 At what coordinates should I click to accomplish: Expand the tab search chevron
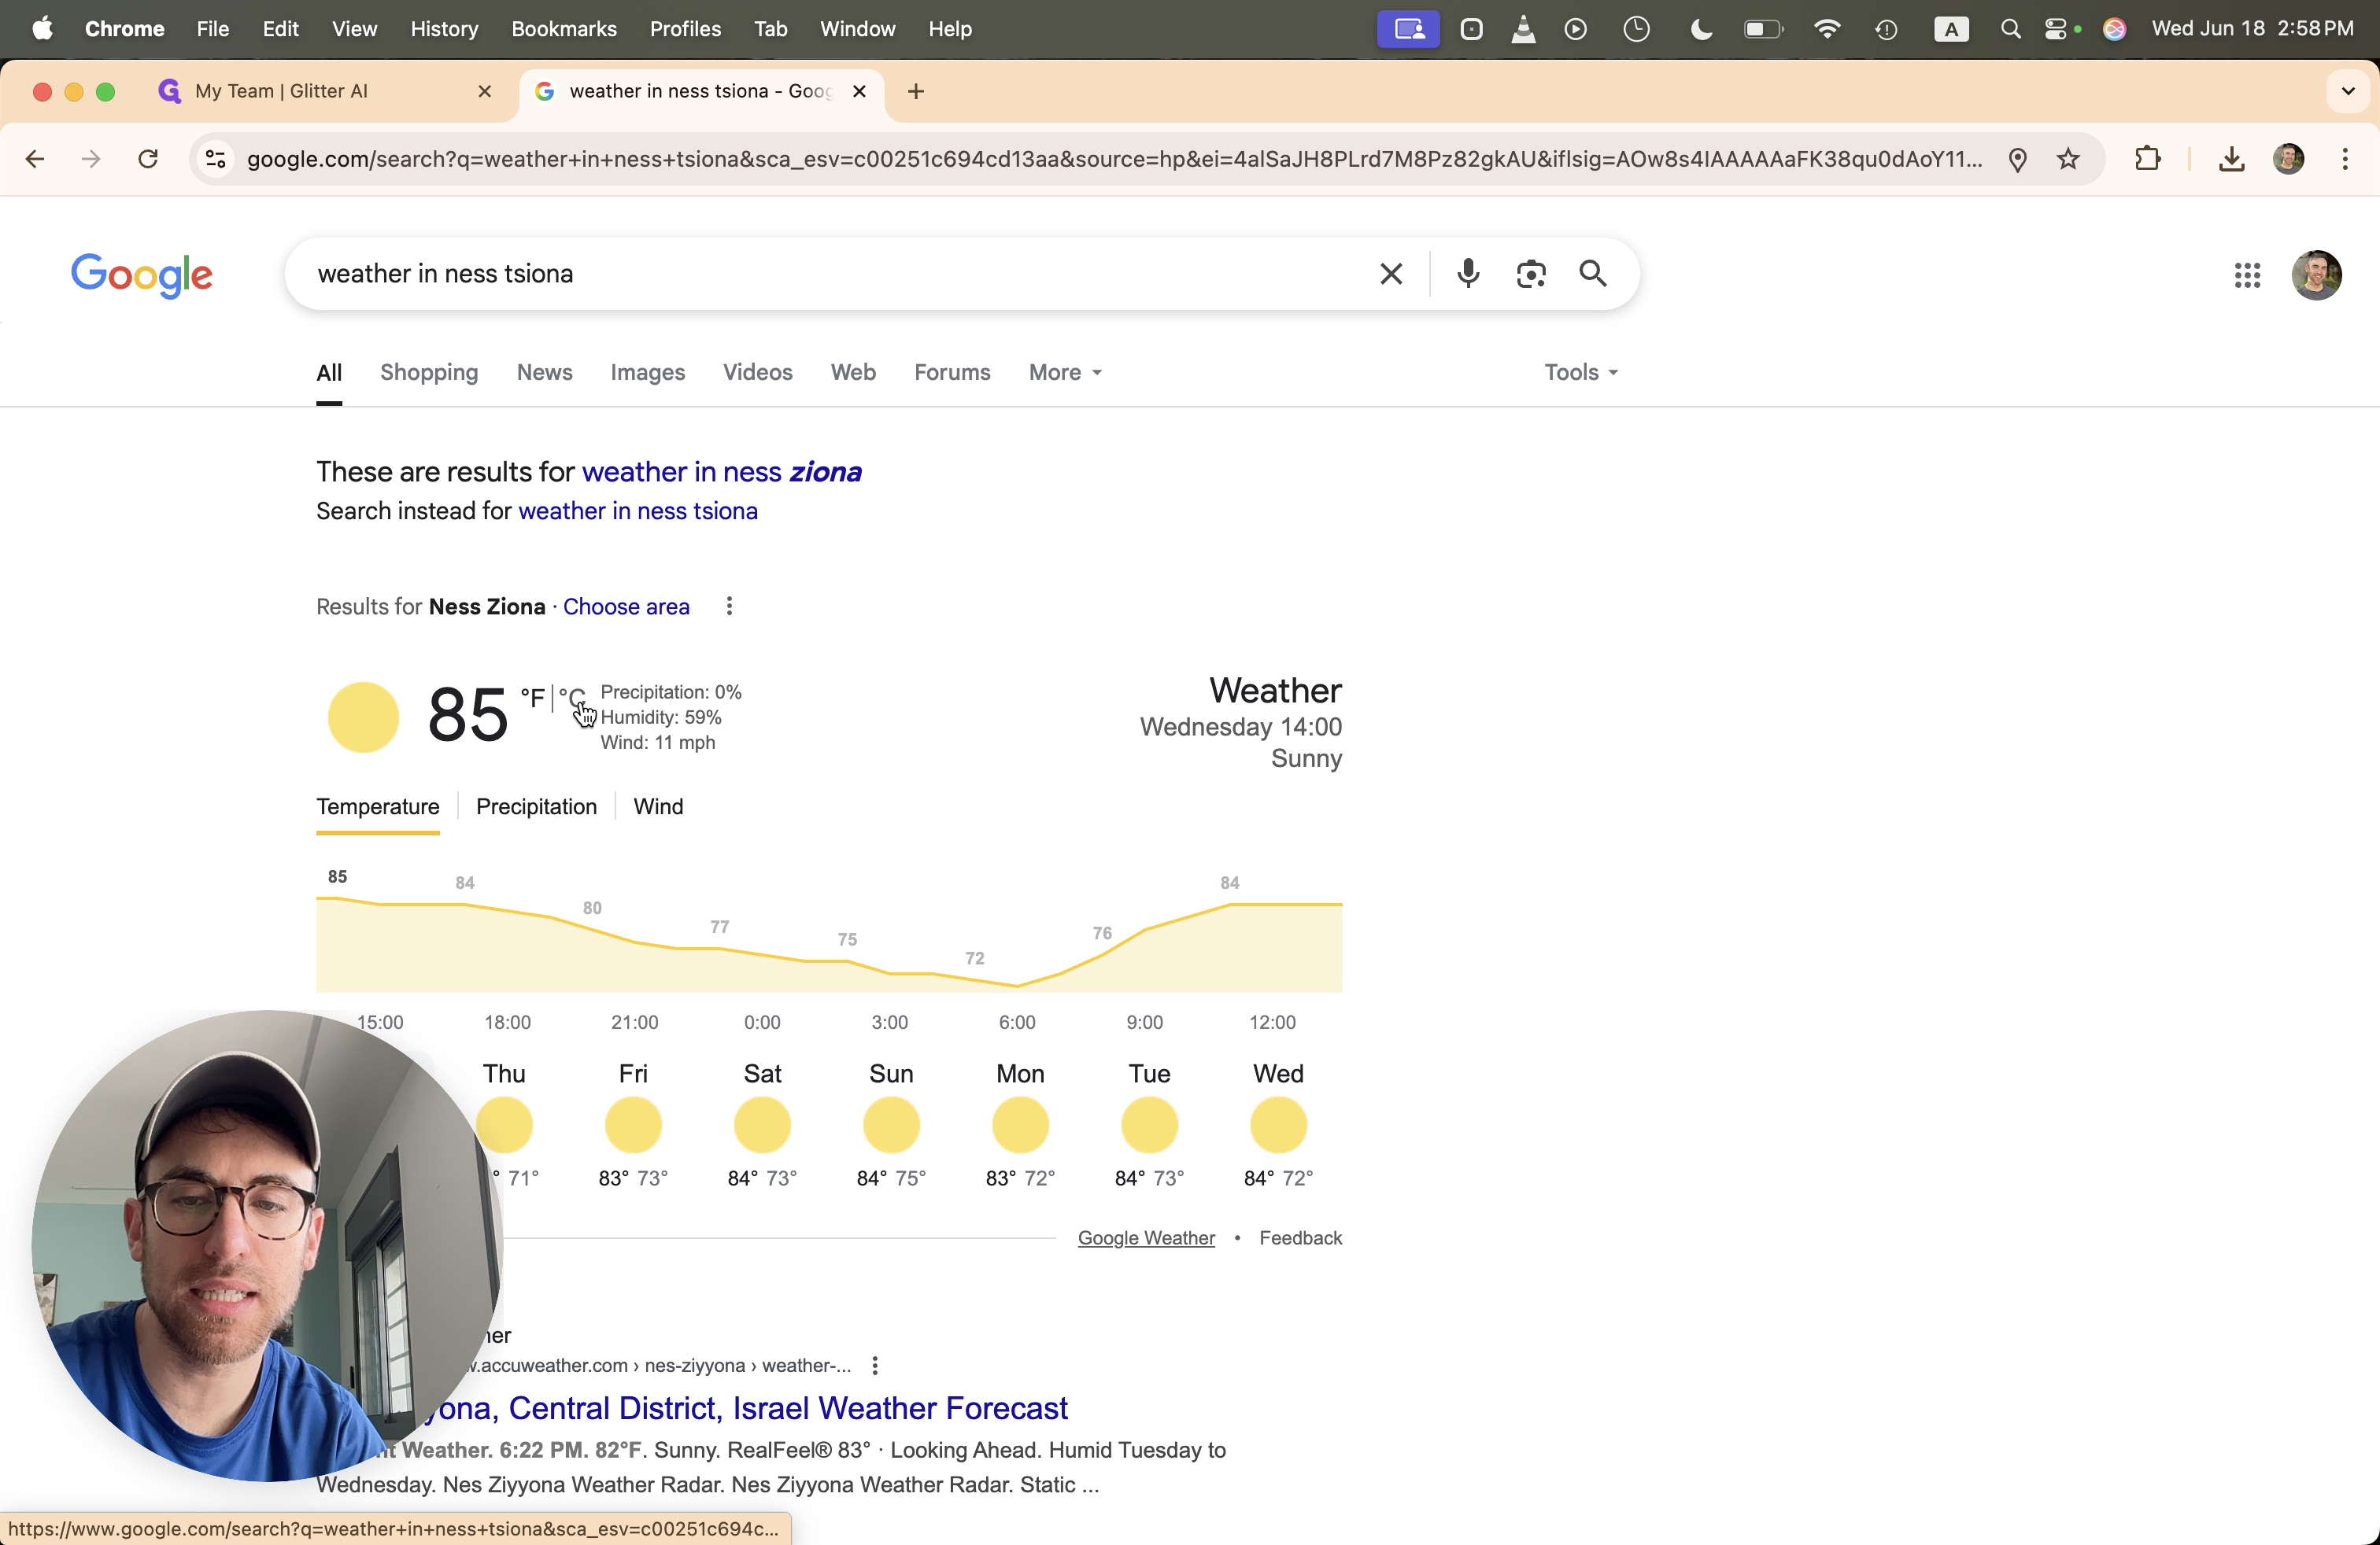click(2348, 91)
